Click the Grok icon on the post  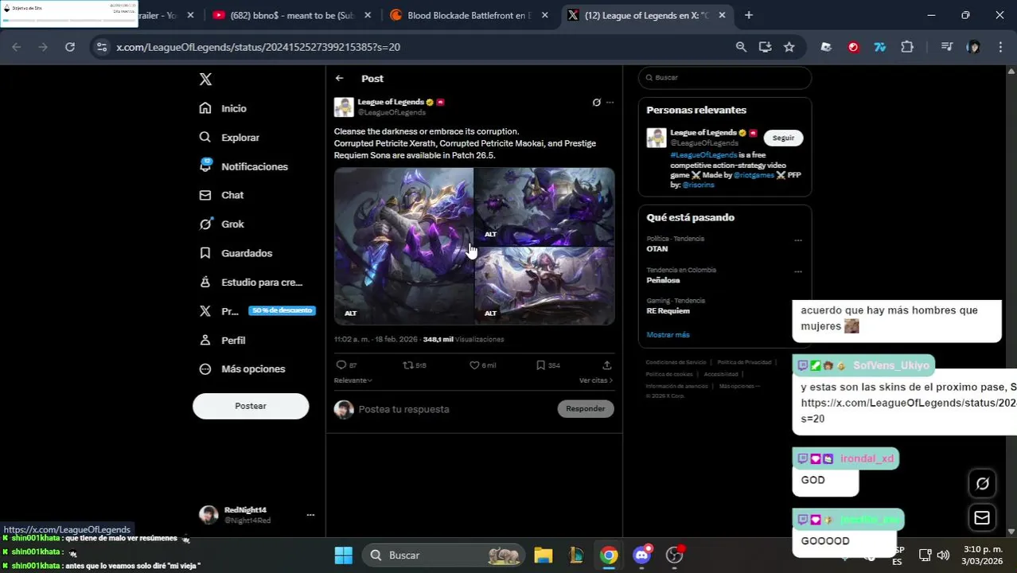[x=596, y=102]
